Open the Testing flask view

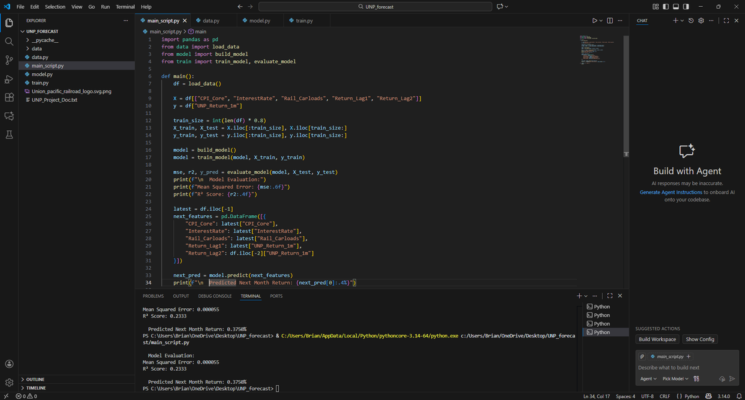click(x=9, y=135)
